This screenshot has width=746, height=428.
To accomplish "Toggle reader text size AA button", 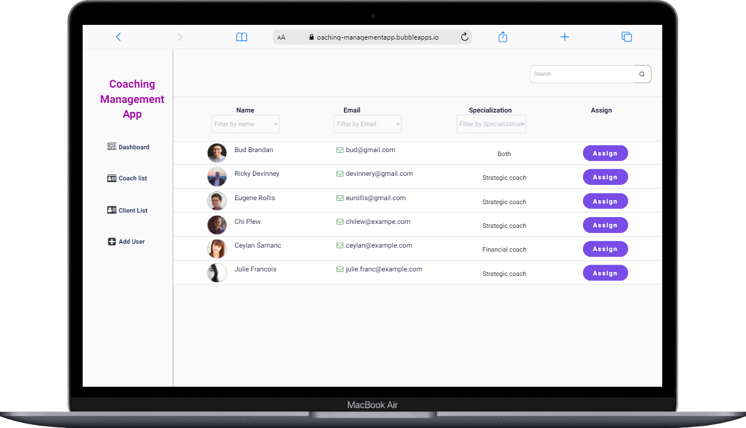I will 281,37.
